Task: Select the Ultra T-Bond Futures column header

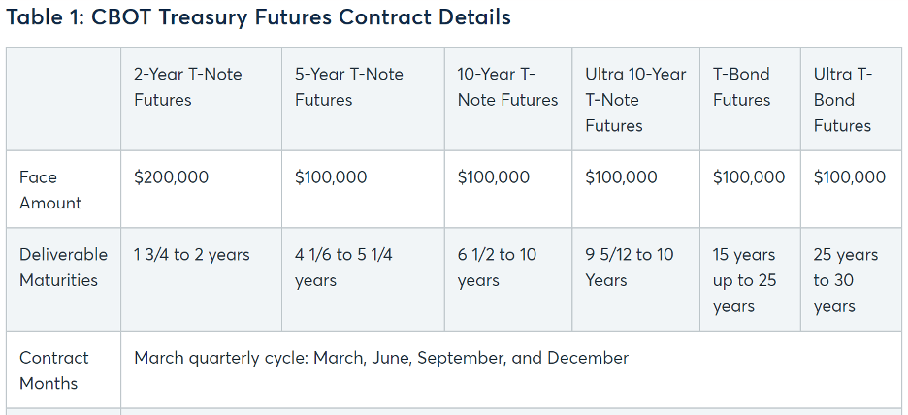Action: tap(852, 99)
